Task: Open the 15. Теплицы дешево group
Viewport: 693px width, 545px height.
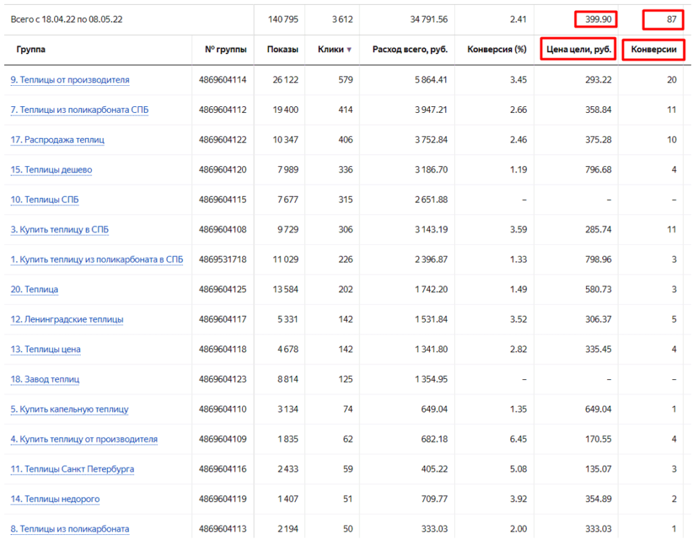Action: pos(51,170)
